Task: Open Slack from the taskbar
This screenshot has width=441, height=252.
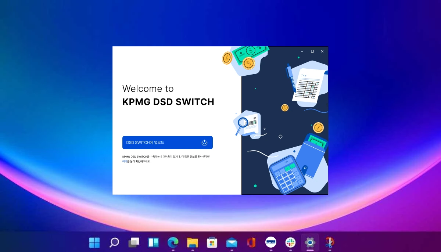Action: (291, 242)
